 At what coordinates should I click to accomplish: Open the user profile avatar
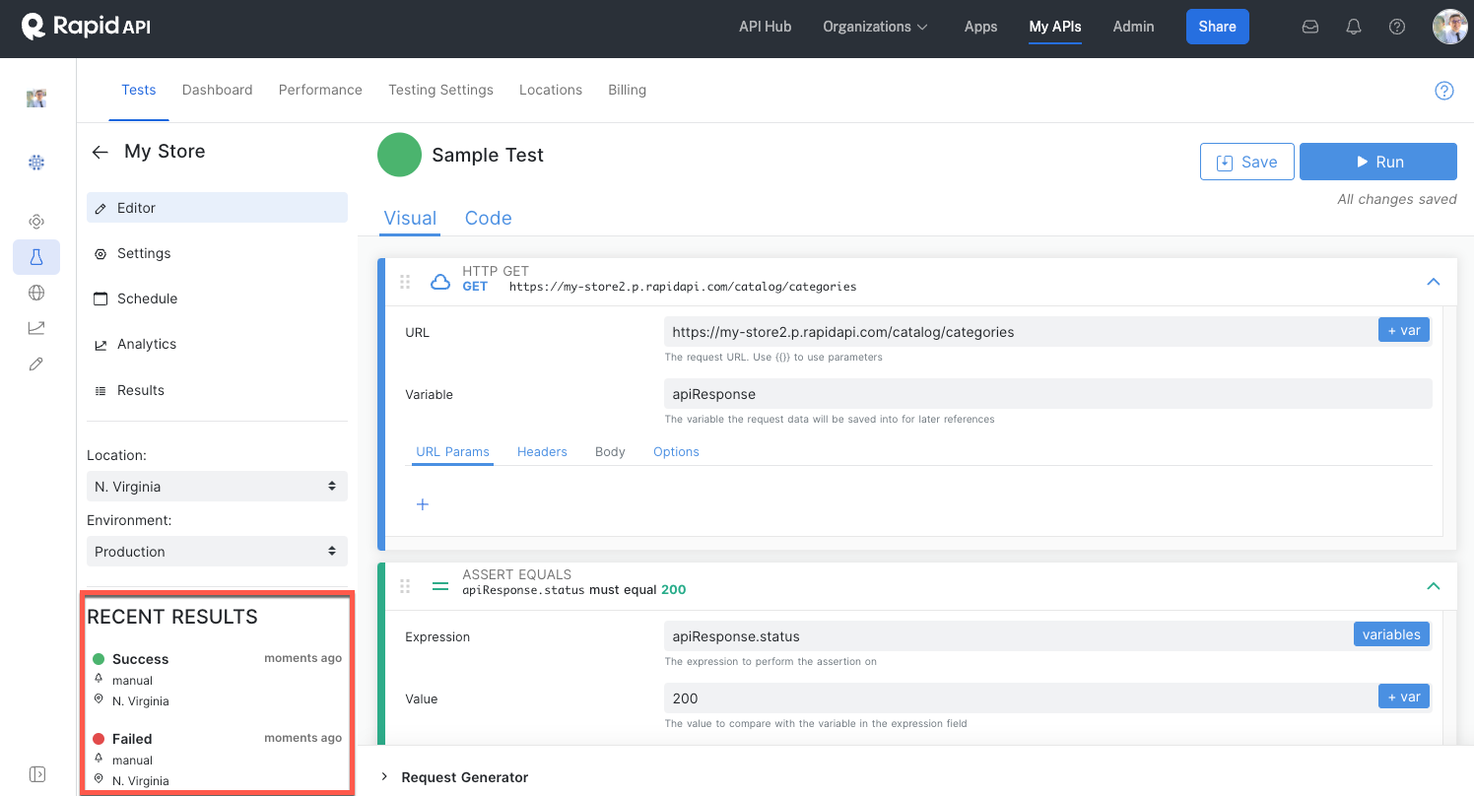[x=1450, y=27]
